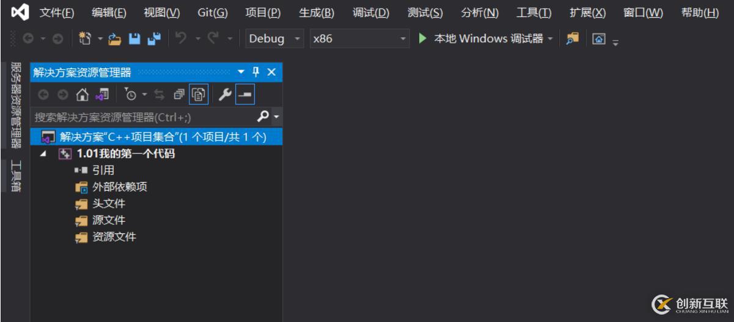Image resolution: width=734 pixels, height=322 pixels.
Task: Click the undo arrow icon
Action: pos(180,38)
